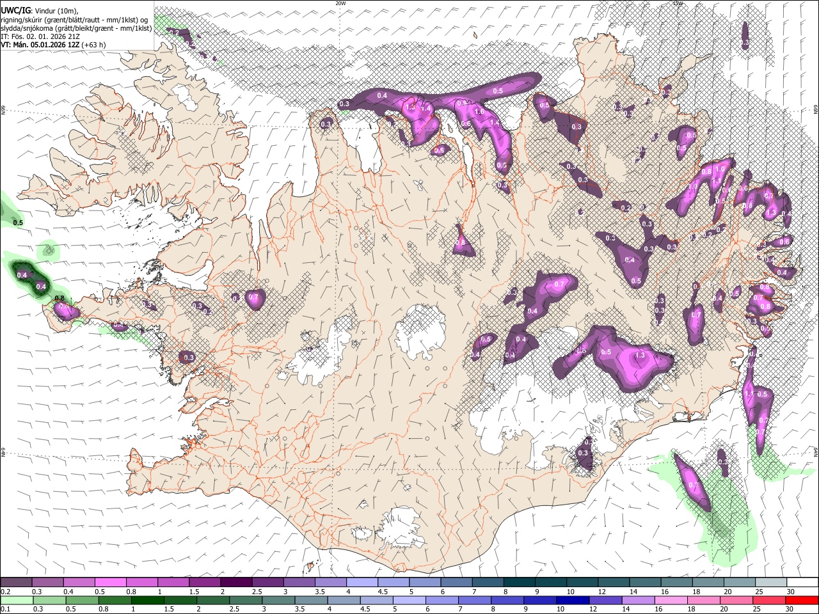Click the dark green rain cell west of Snæfellsnes
This screenshot has height=614, width=819.
pos(29,277)
